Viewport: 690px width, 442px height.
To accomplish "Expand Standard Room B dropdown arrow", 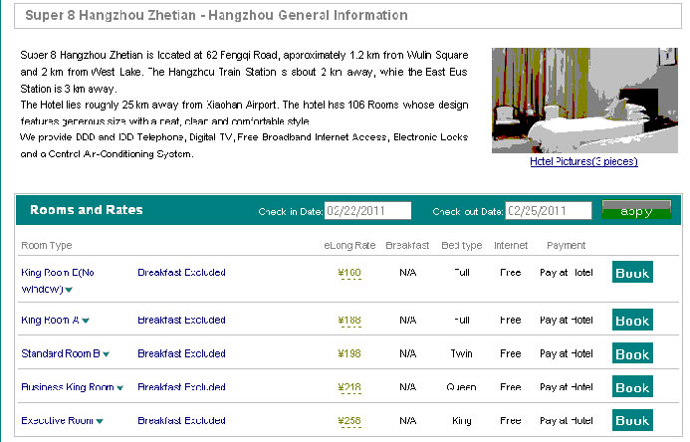I will pyautogui.click(x=107, y=354).
